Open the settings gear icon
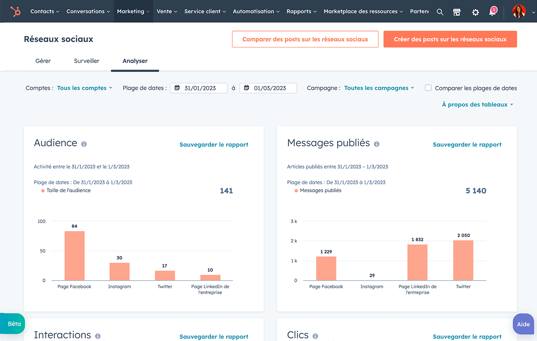 (475, 12)
